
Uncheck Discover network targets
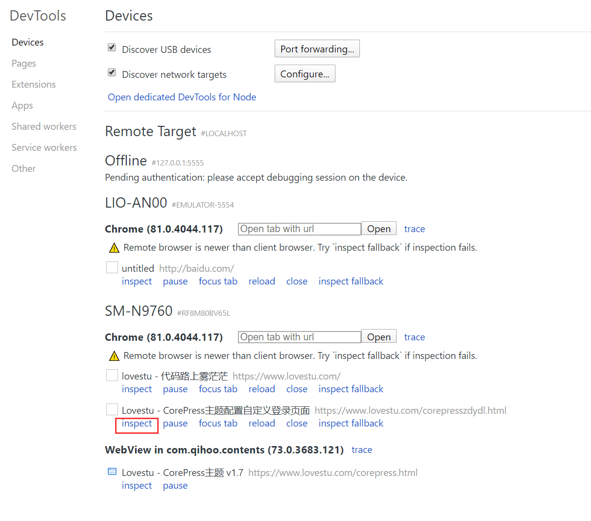112,72
